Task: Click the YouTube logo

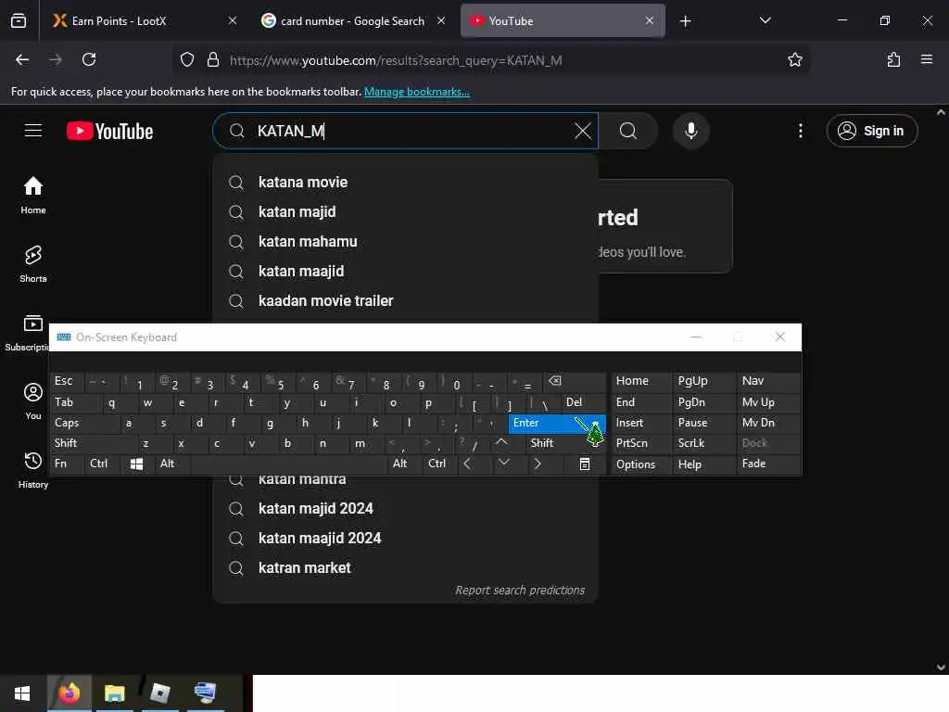Action: 109,131
